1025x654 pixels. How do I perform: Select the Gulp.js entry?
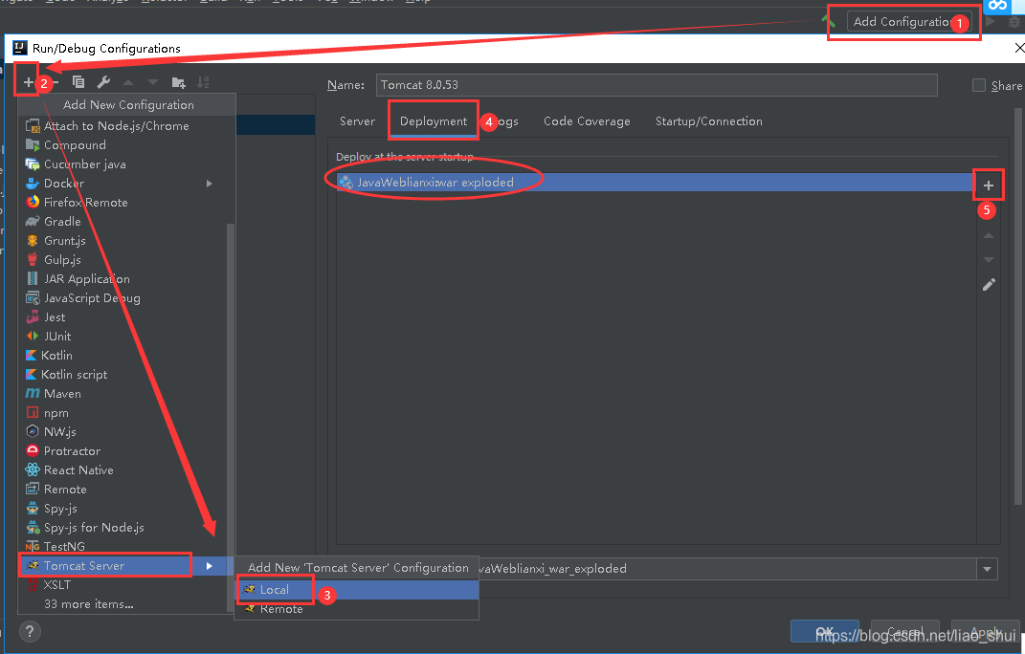click(124, 259)
